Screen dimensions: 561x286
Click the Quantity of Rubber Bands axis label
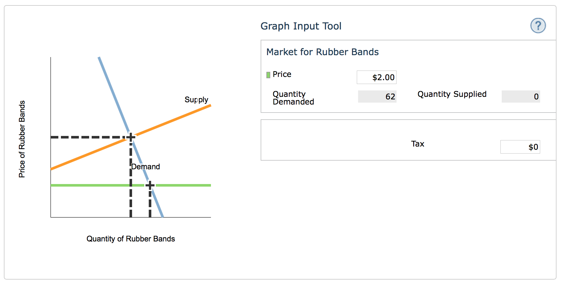point(131,239)
